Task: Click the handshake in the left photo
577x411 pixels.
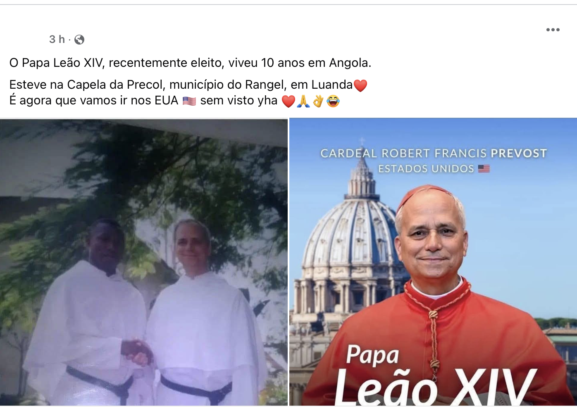Action: pos(137,352)
